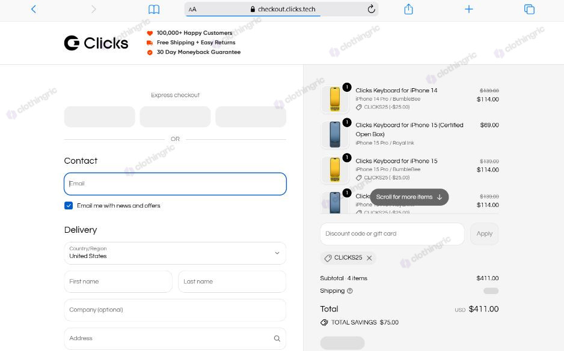Tap the CLICKS25 tag icon under the iPhone 14 item

pos(358,107)
